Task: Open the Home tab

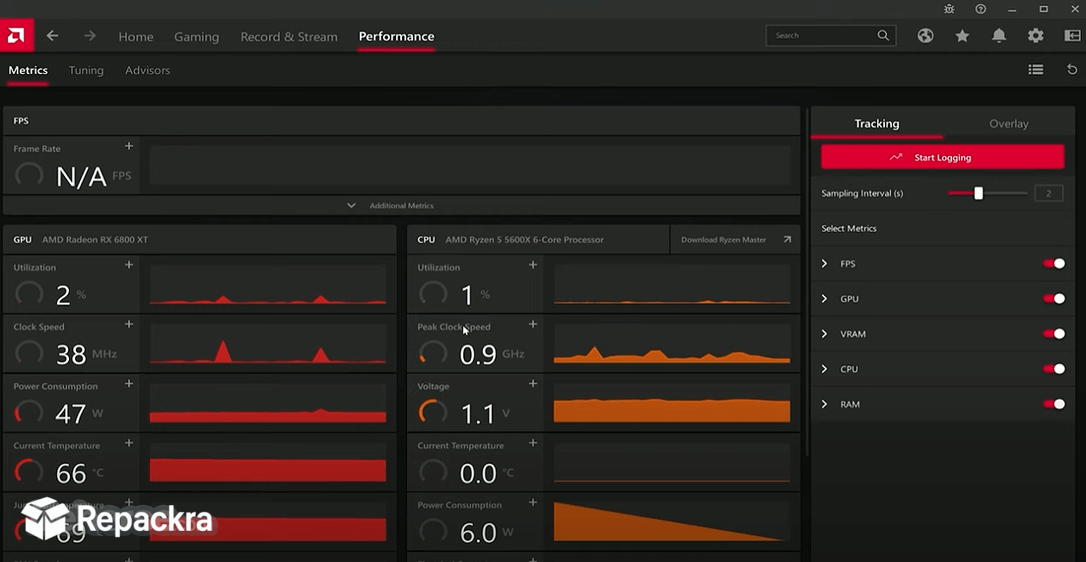Action: (135, 36)
